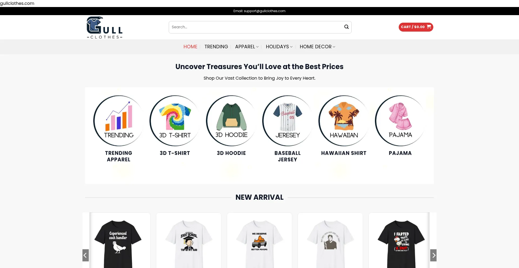Open the 3D Hoodie category icon
Image resolution: width=519 pixels, height=268 pixels.
pos(231,121)
